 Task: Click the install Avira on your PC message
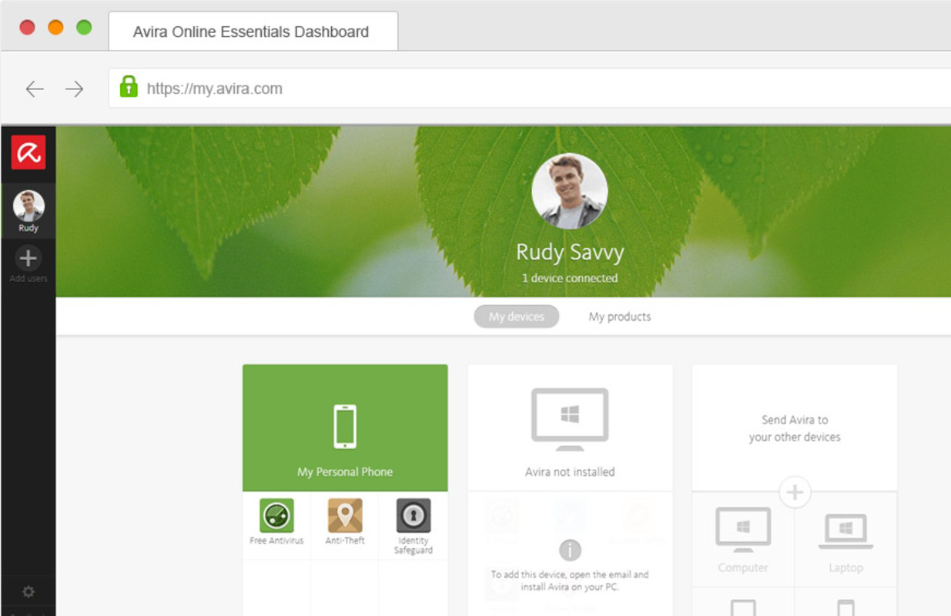pyautogui.click(x=570, y=581)
